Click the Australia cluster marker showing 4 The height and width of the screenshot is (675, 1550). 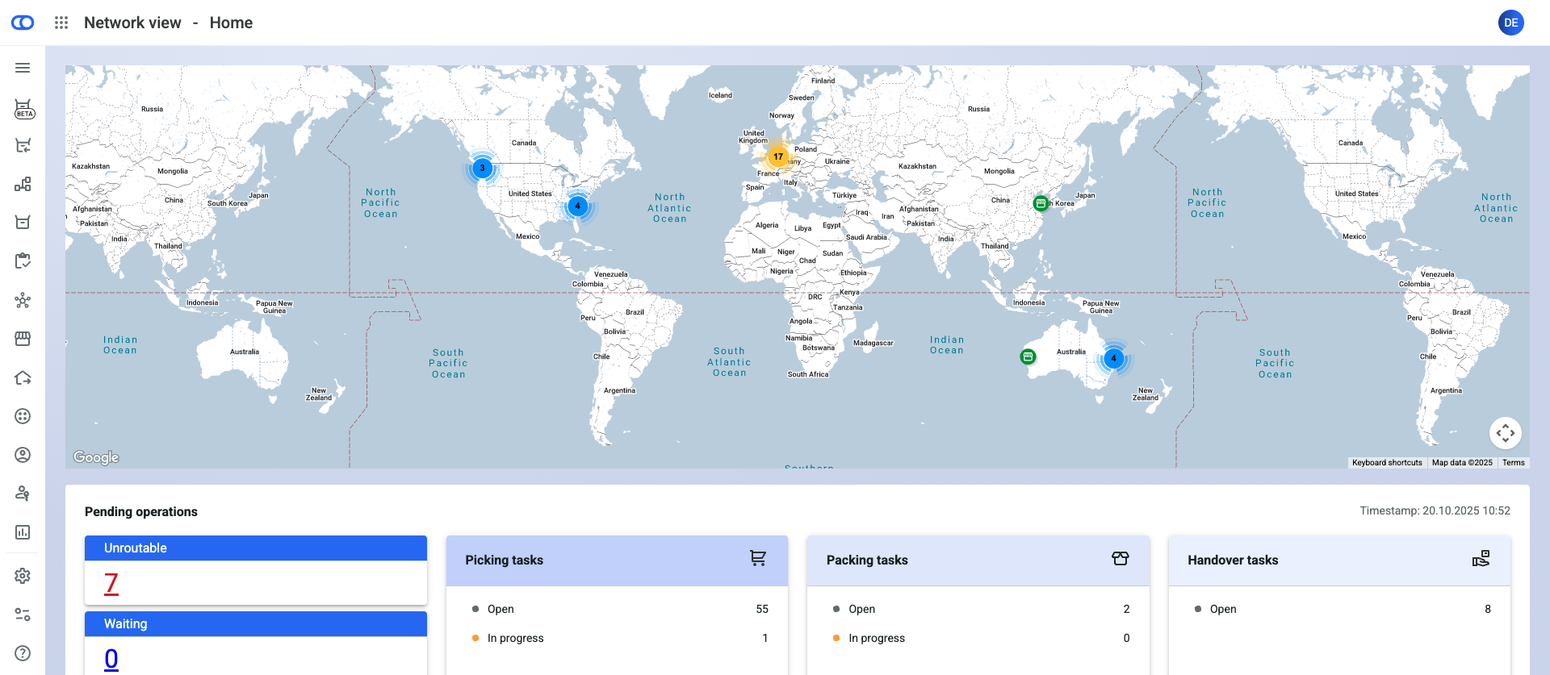pyautogui.click(x=1113, y=358)
